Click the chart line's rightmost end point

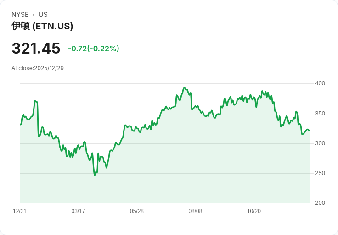310,131
